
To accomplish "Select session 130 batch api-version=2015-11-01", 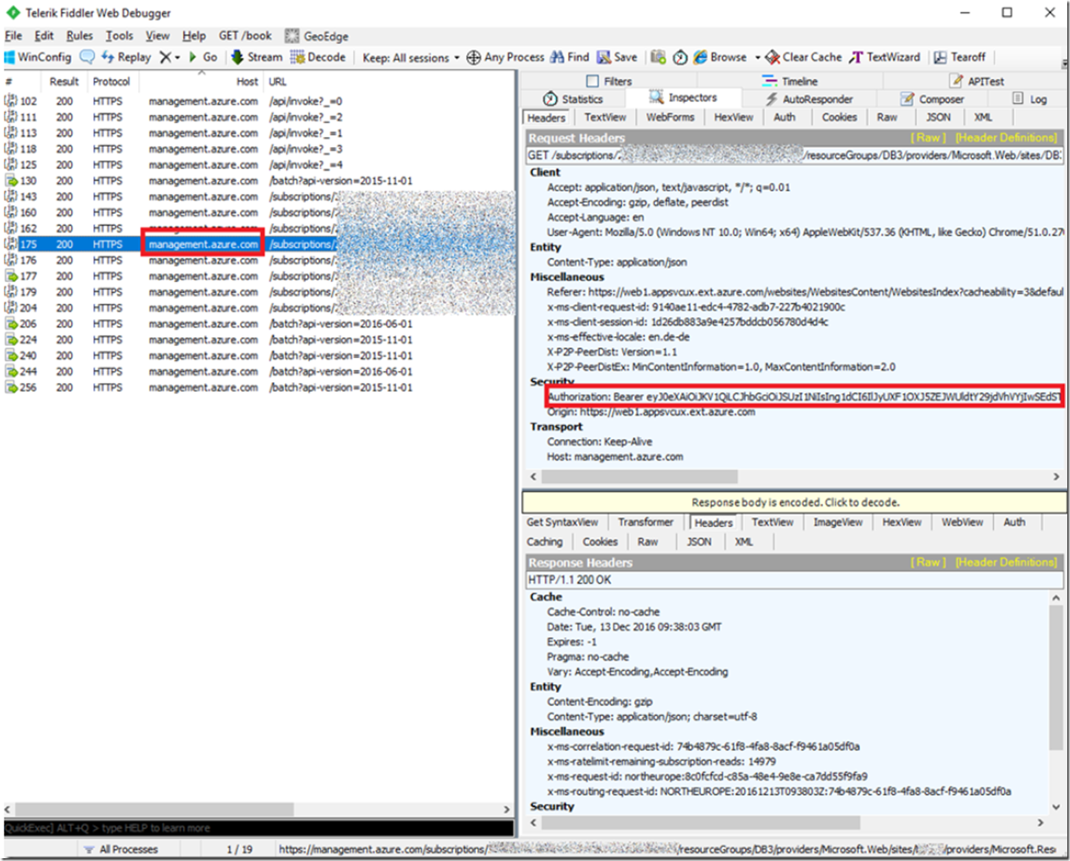I will pyautogui.click(x=259, y=180).
